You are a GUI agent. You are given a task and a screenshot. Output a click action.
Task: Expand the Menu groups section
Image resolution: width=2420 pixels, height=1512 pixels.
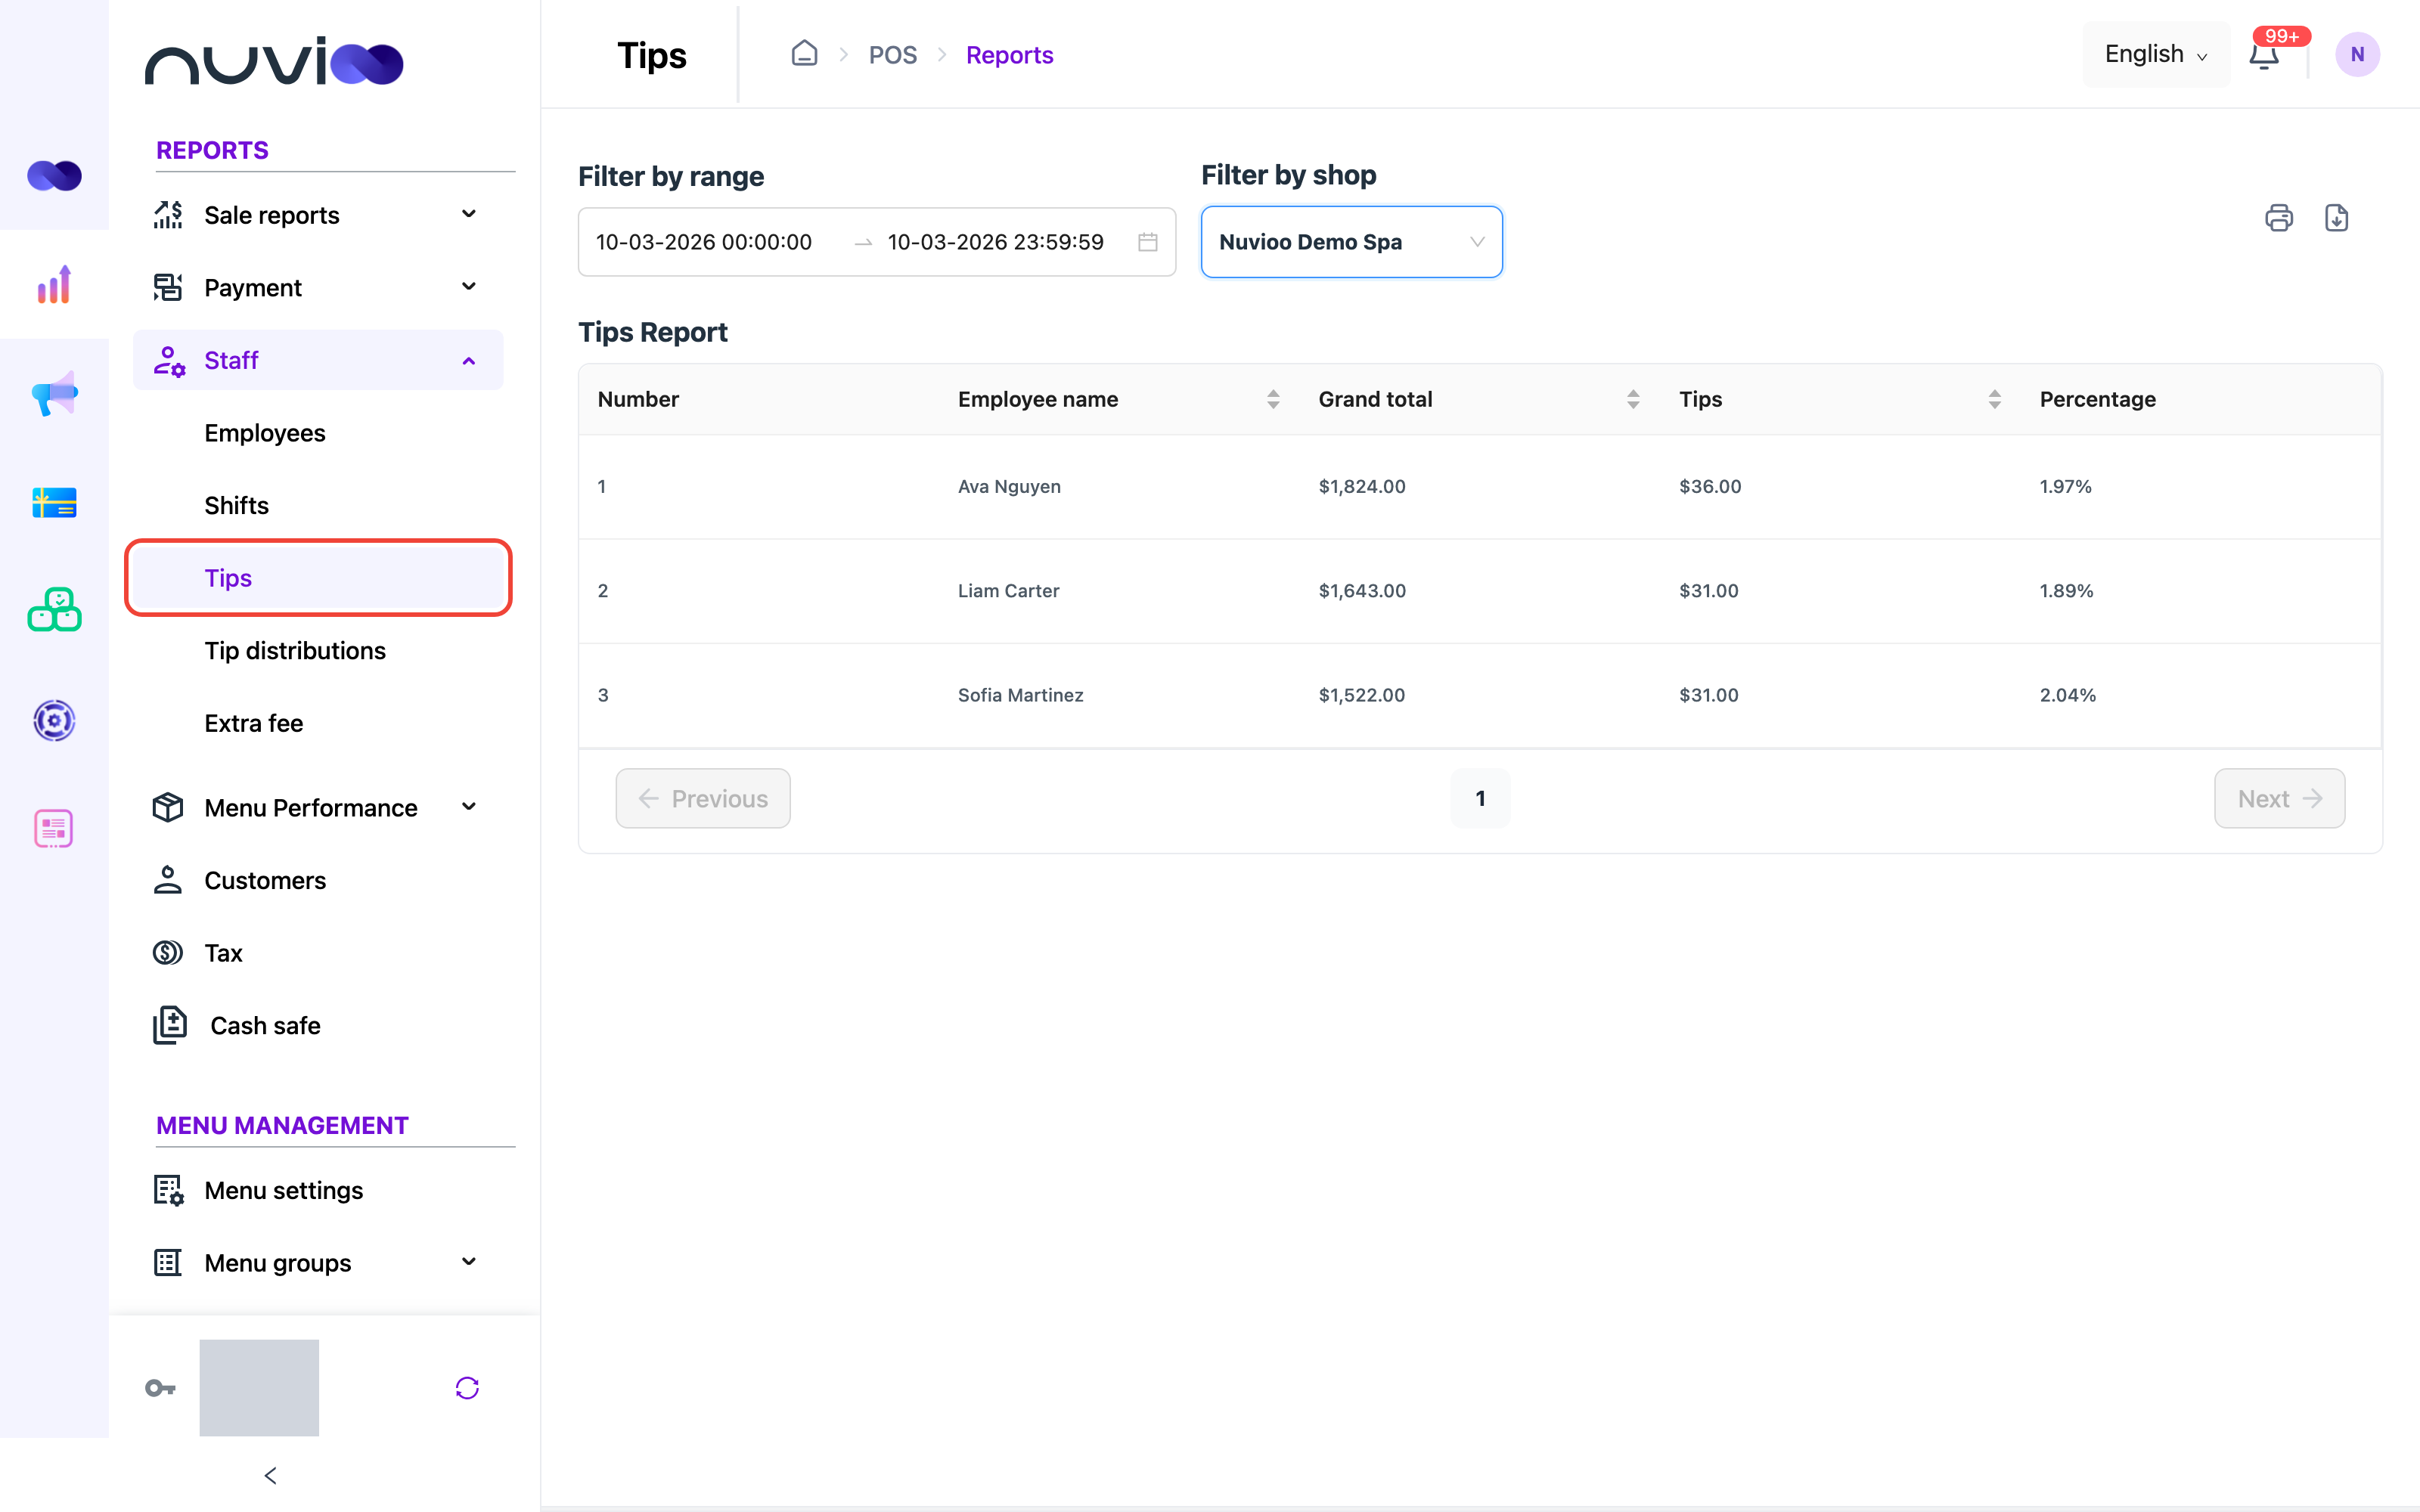tap(318, 1263)
